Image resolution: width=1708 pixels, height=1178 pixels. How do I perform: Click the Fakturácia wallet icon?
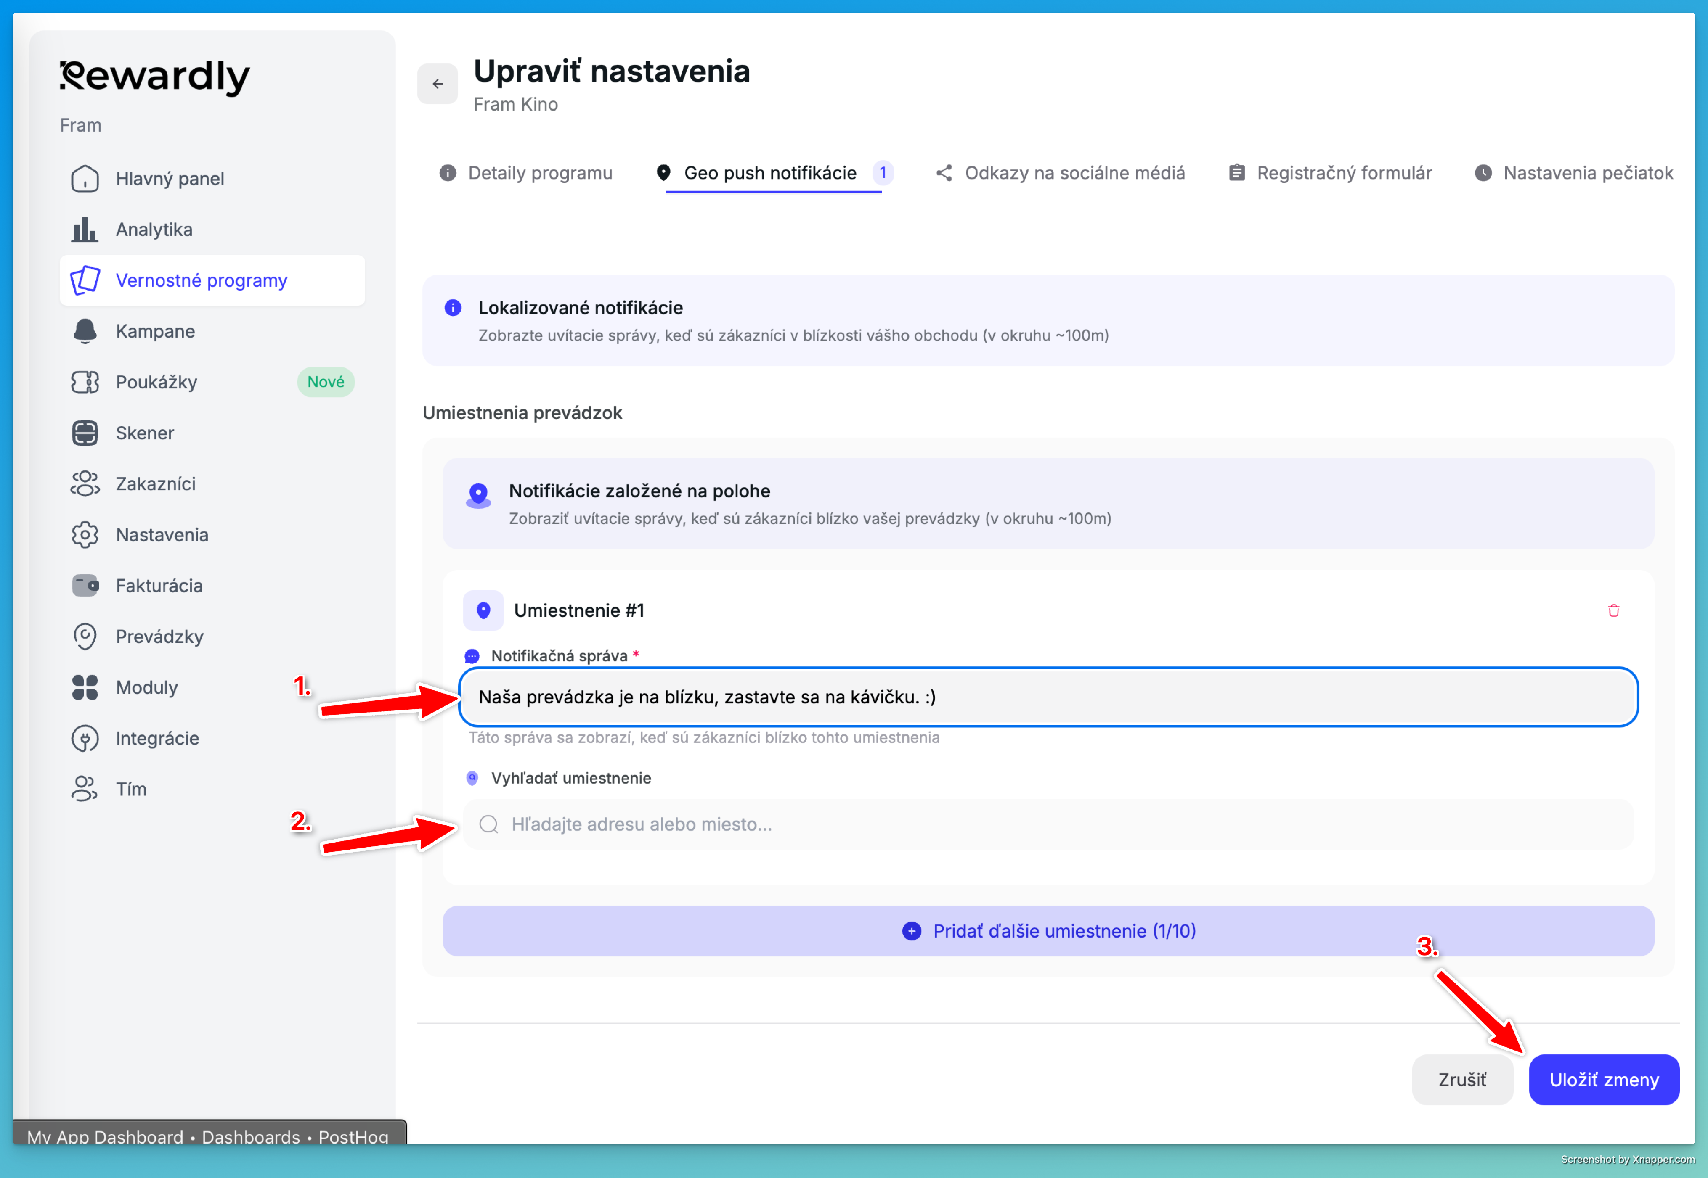click(85, 586)
